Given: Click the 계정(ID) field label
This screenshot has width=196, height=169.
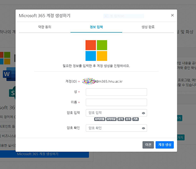Looking at the screenshot, I should point(71,81).
